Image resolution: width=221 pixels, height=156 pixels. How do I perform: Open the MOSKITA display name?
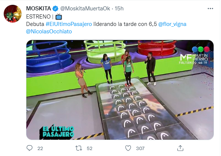(x=39, y=9)
